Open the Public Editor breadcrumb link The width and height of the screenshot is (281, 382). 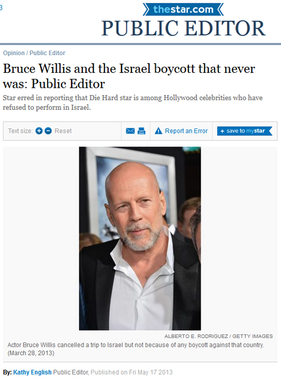pos(48,53)
